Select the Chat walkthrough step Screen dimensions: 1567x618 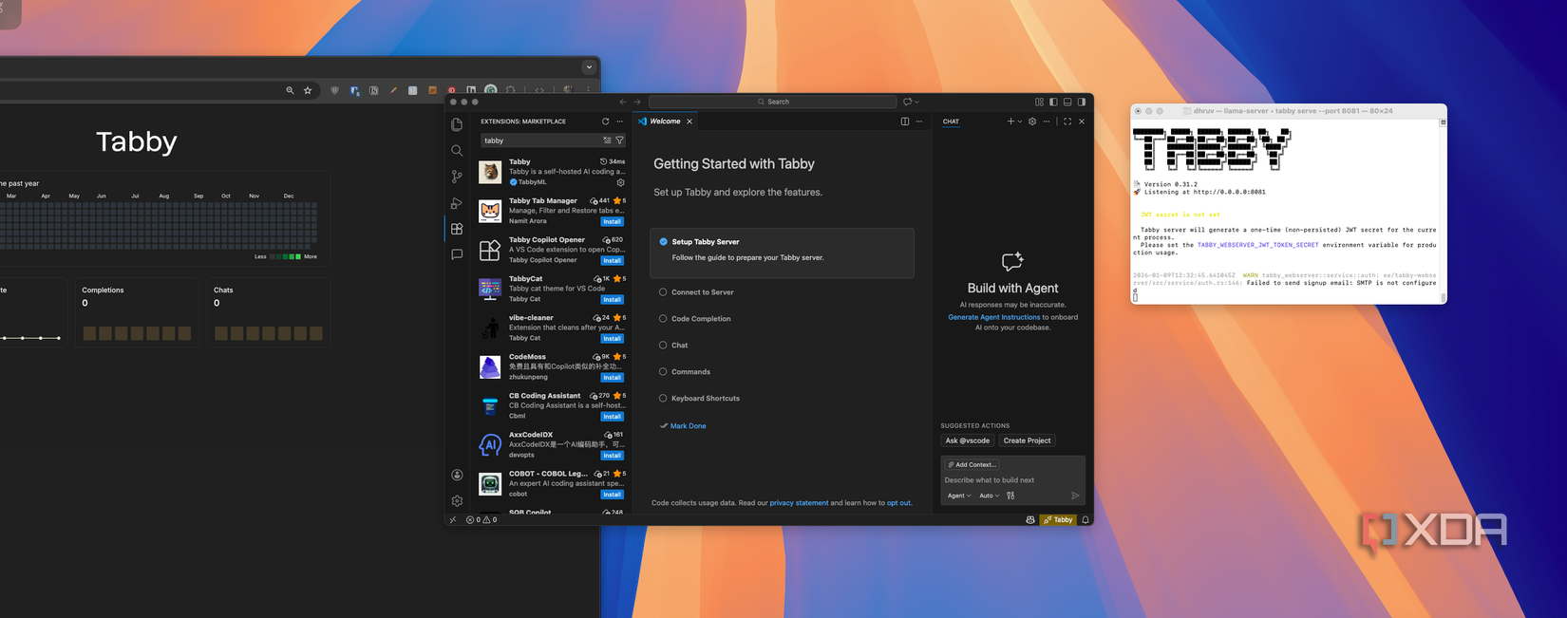(x=673, y=346)
